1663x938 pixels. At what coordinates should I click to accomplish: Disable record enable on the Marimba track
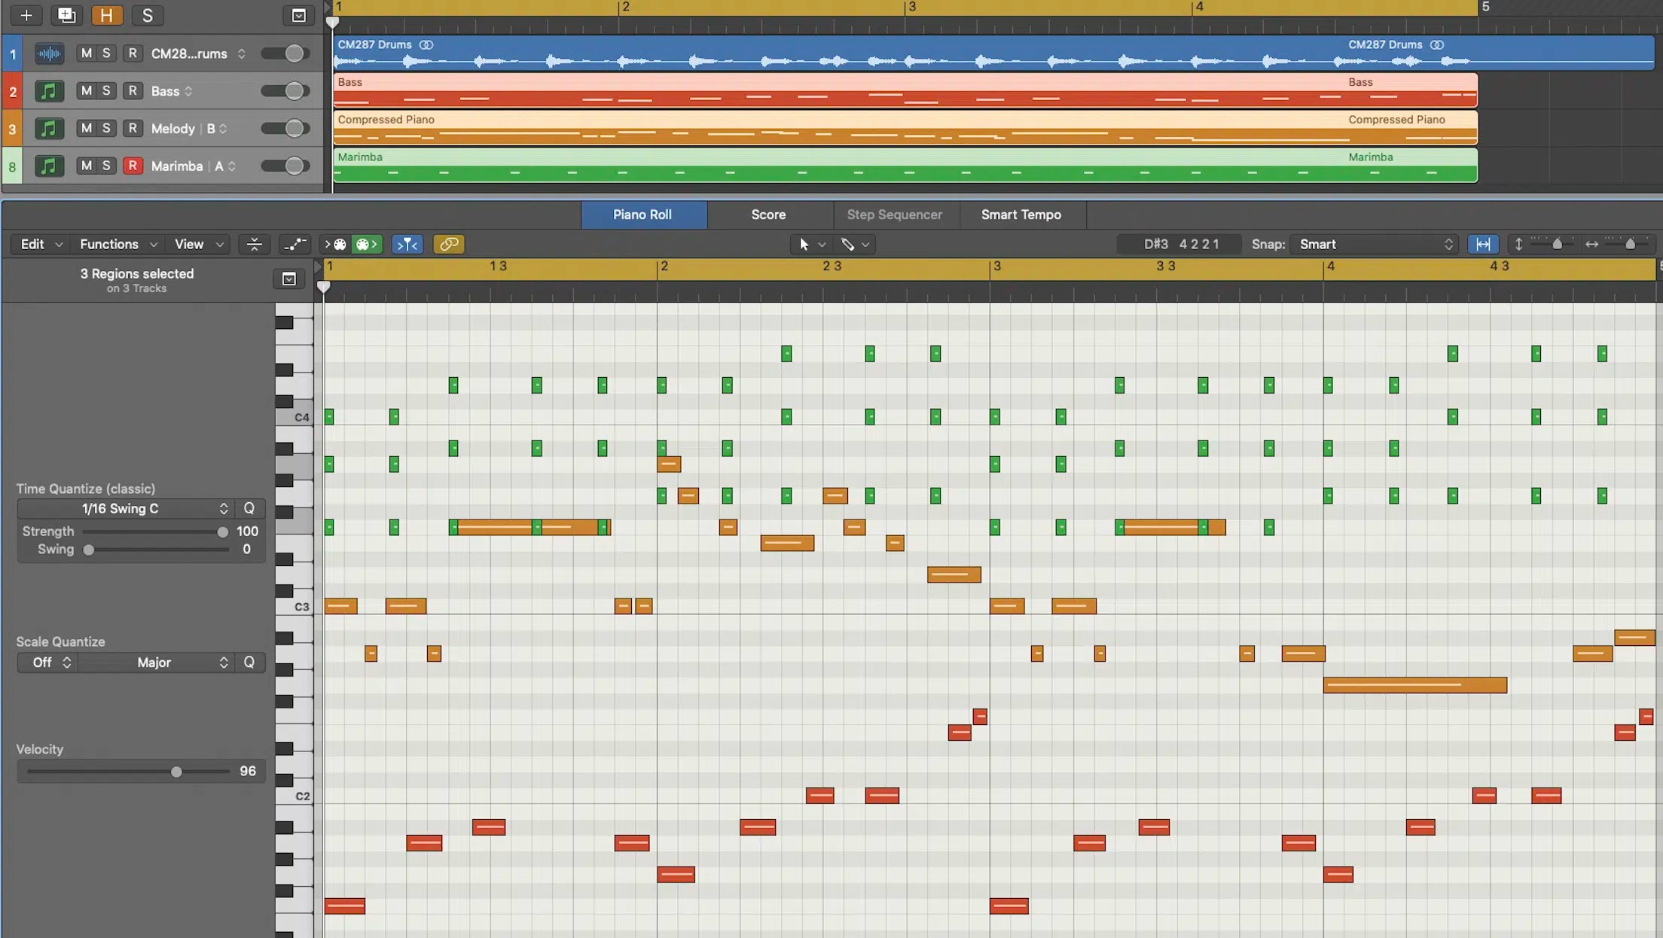click(133, 166)
